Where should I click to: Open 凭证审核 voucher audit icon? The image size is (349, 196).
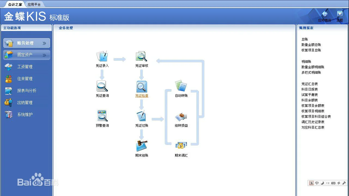coord(142,56)
